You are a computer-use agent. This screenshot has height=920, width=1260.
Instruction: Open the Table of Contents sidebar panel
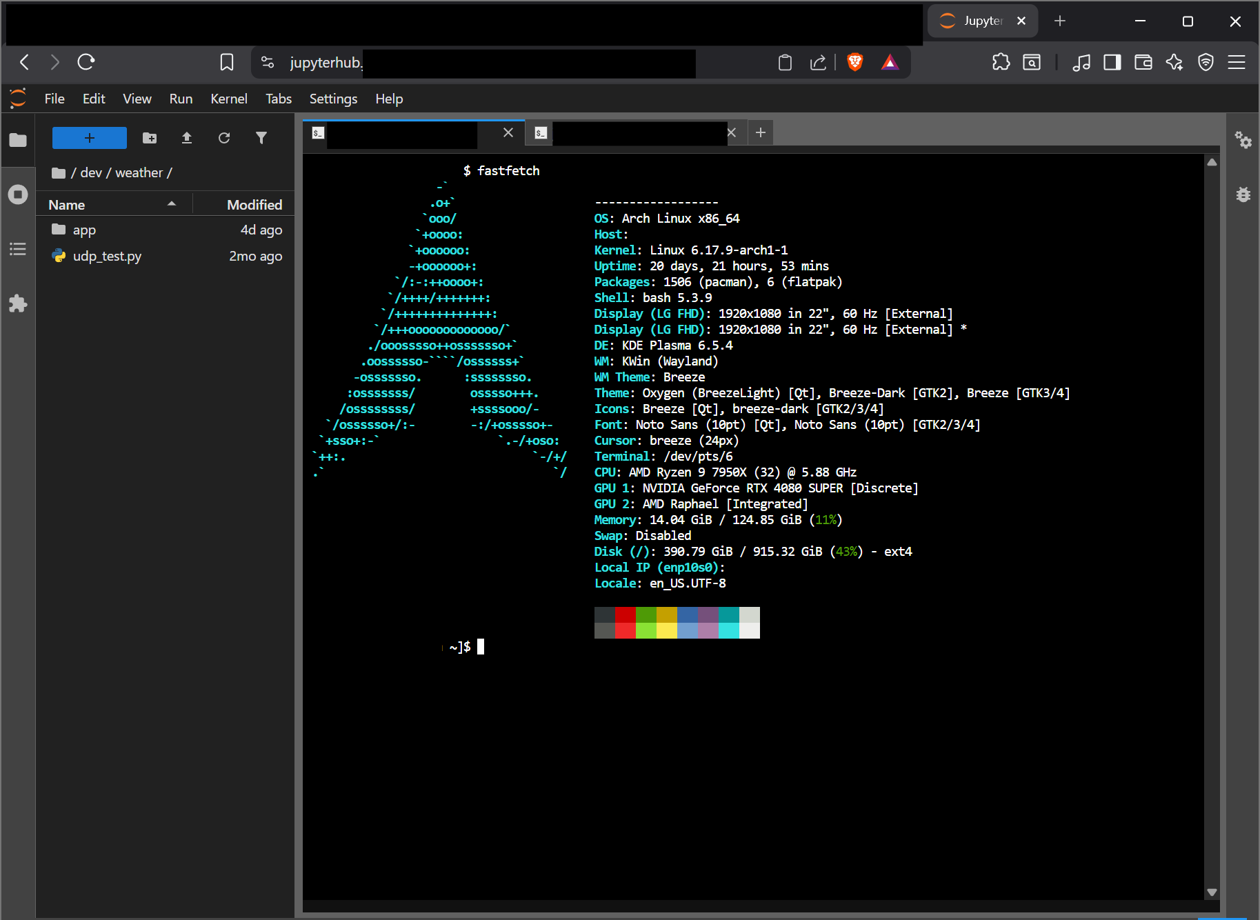tap(18, 249)
